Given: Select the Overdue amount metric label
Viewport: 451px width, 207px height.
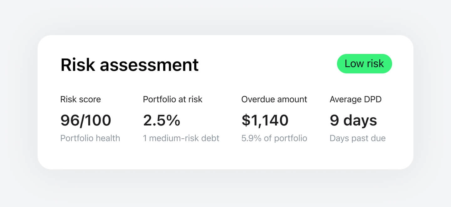Looking at the screenshot, I should (274, 99).
